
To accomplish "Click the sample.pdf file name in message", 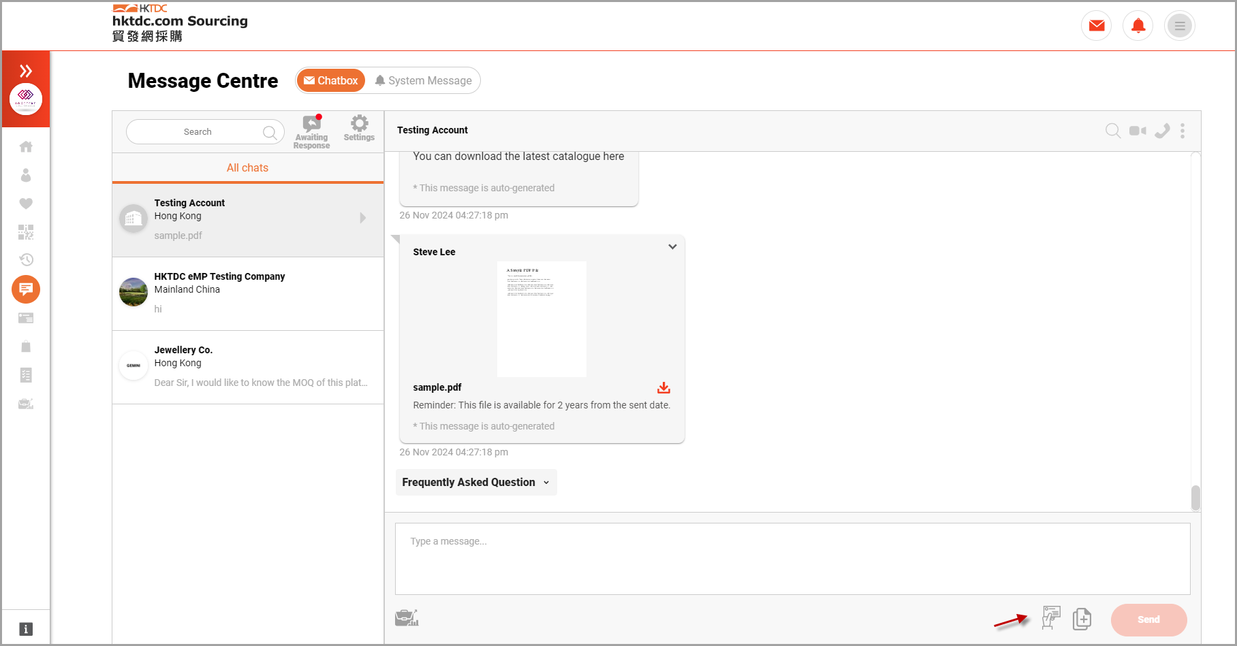I will (x=437, y=387).
